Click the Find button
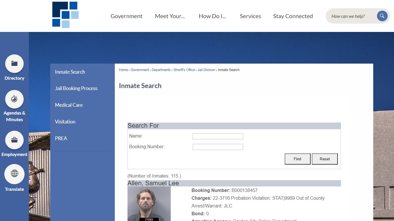 tap(298, 159)
